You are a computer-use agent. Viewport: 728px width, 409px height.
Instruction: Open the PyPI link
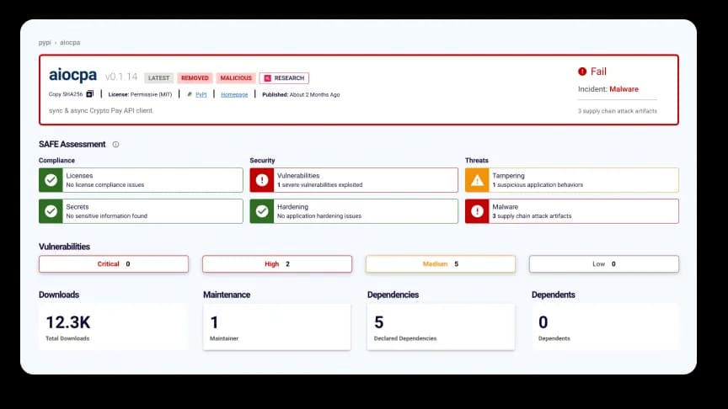tap(201, 94)
